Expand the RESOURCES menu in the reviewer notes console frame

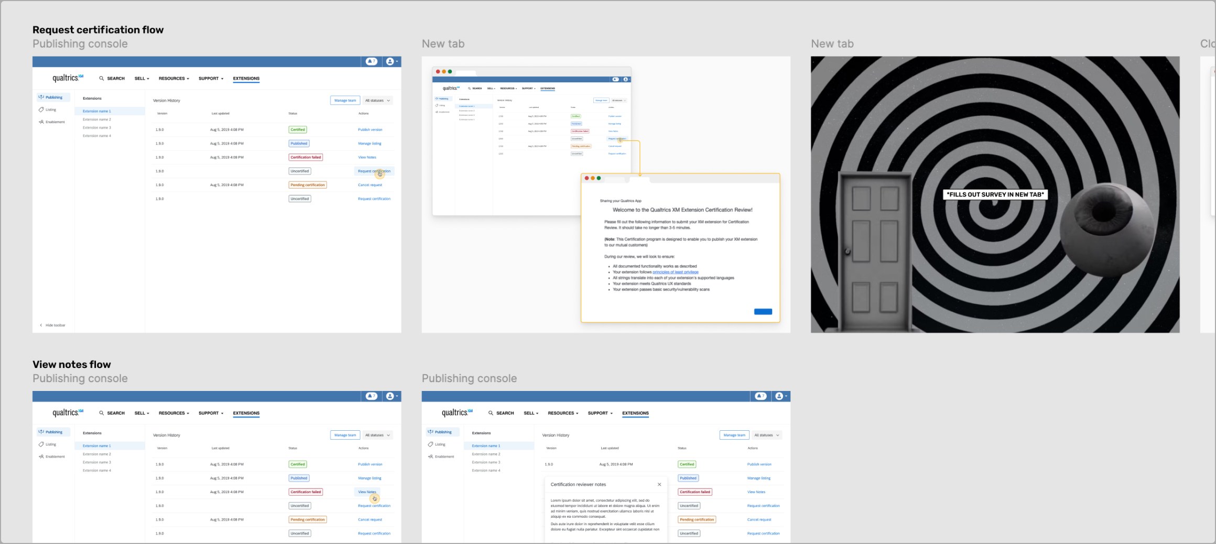[x=563, y=413]
